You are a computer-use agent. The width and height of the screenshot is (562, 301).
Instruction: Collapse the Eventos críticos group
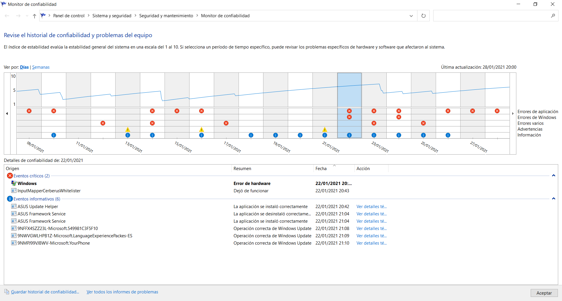coord(554,176)
